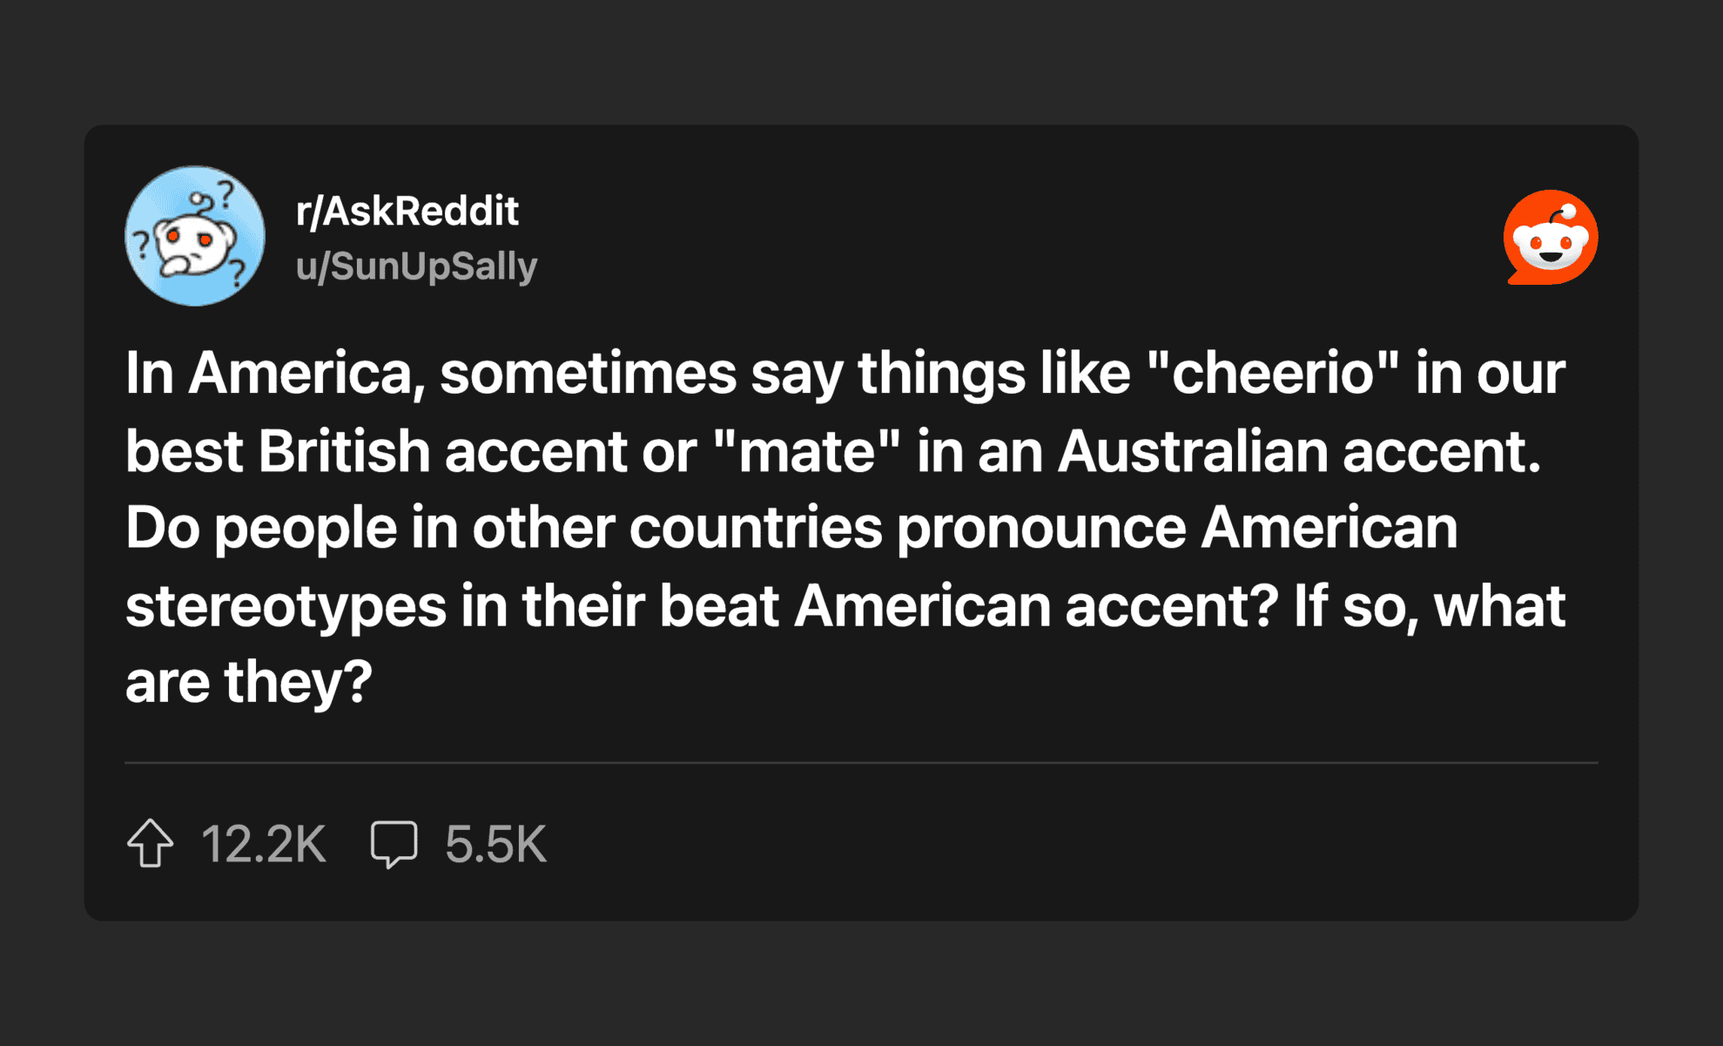Click the orange Reddit Snoo logo
The image size is (1723, 1046).
[x=1551, y=237]
